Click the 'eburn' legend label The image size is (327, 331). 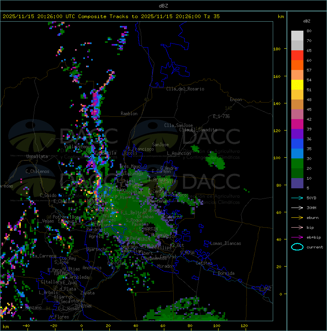(312, 218)
